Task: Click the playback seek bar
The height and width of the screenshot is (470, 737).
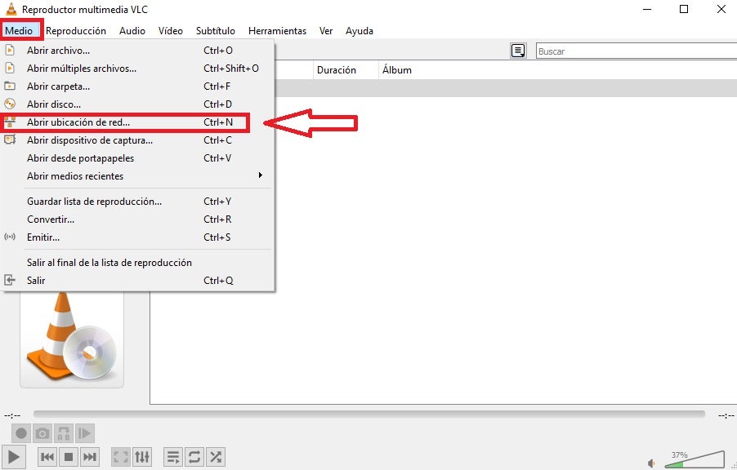Action: pos(369,415)
